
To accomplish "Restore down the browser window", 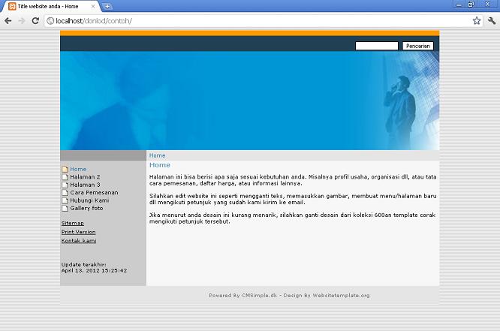I will point(471,5).
